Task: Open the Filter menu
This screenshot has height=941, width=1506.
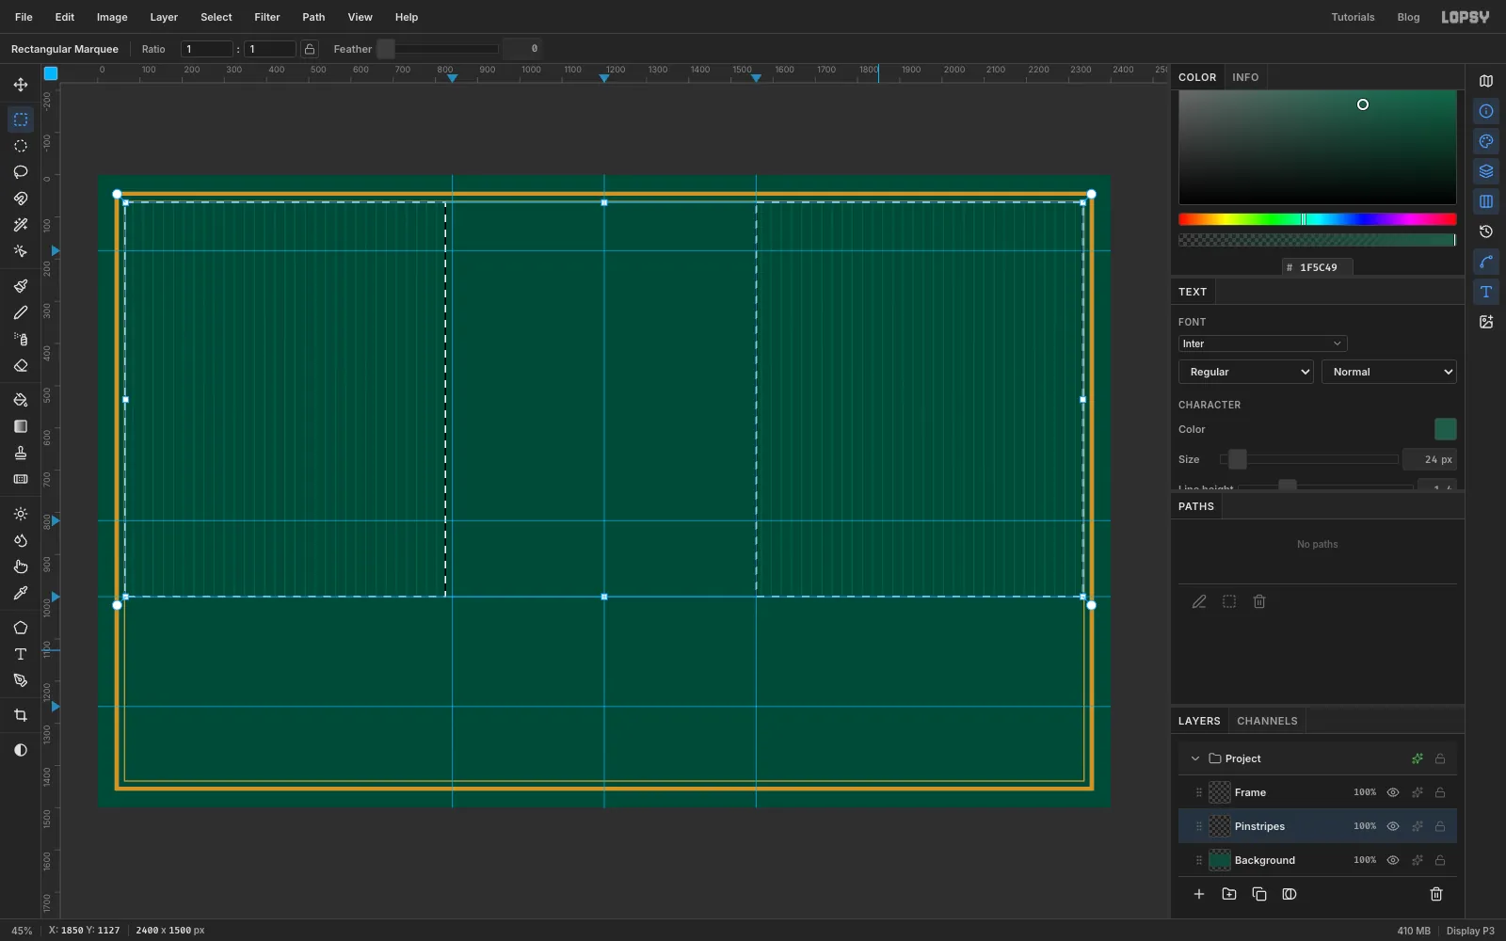Action: [267, 17]
